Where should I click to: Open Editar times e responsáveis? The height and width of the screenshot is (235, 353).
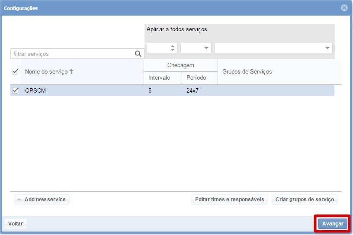[x=229, y=200]
